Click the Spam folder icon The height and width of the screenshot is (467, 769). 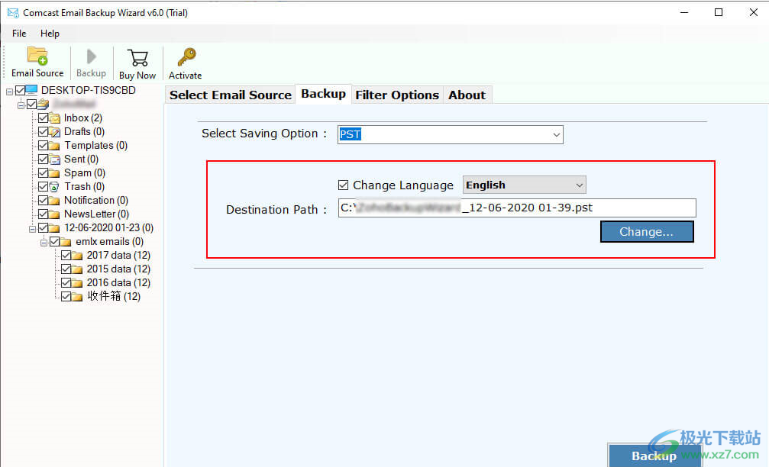(54, 173)
